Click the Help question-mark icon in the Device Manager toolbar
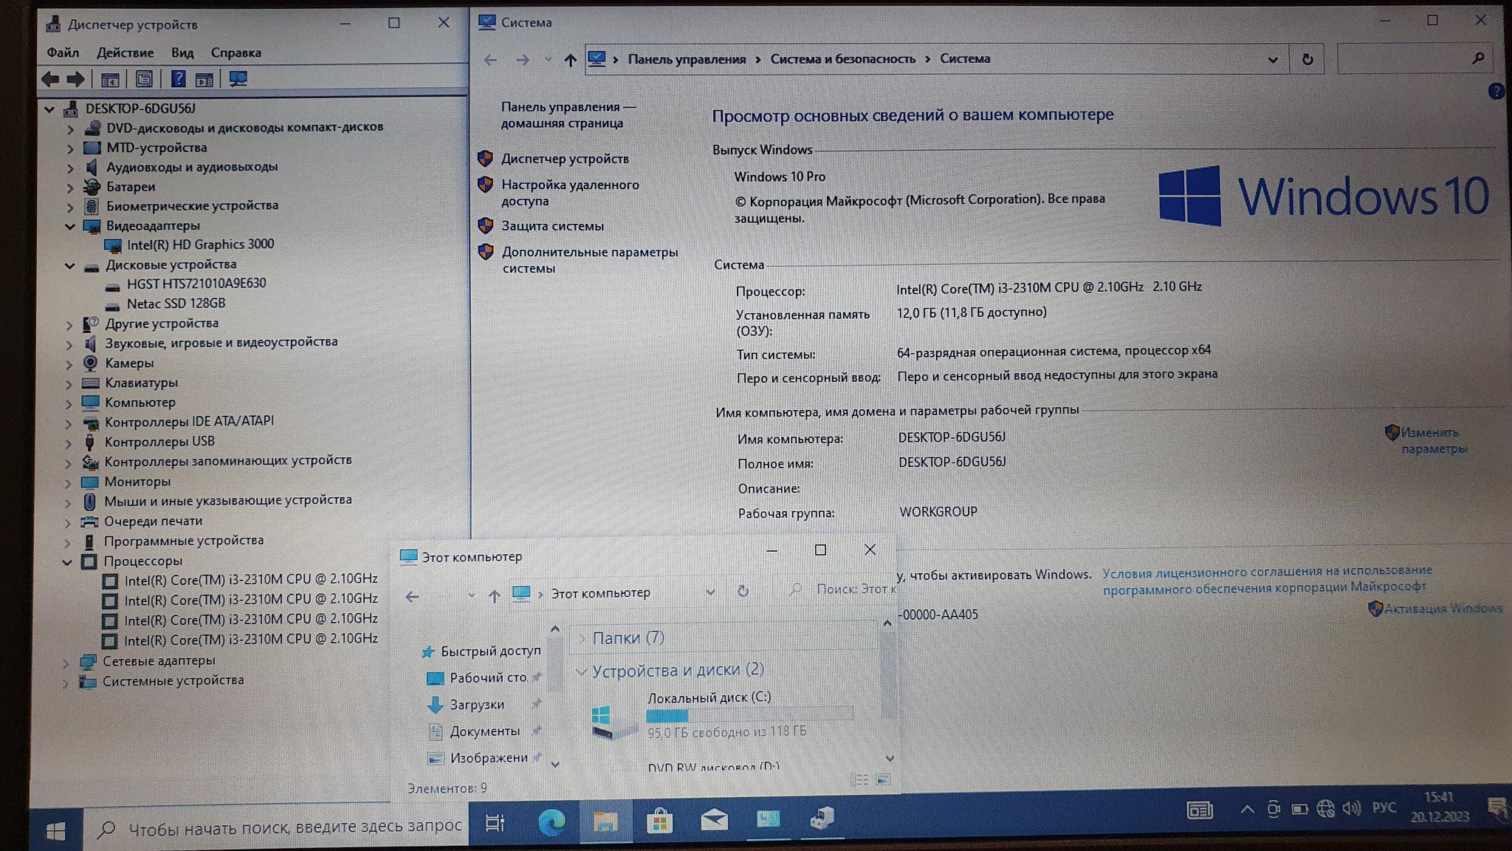This screenshot has height=851, width=1512. click(178, 79)
